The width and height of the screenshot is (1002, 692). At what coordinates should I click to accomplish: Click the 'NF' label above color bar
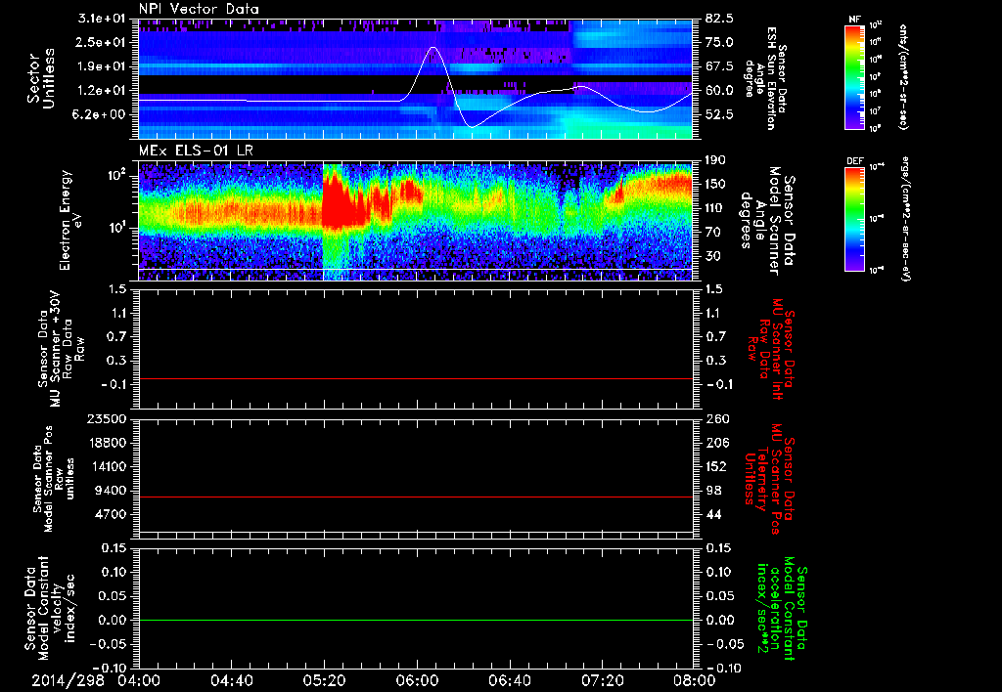(855, 20)
